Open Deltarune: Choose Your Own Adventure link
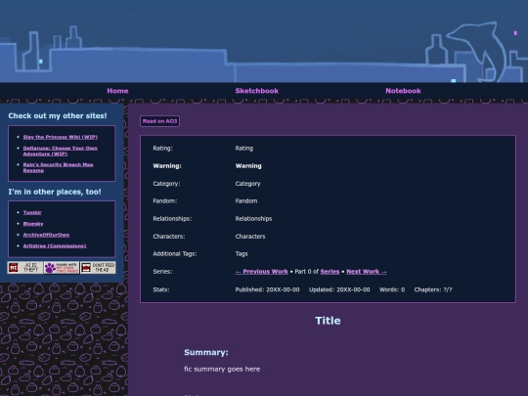The image size is (528, 396). [60, 151]
